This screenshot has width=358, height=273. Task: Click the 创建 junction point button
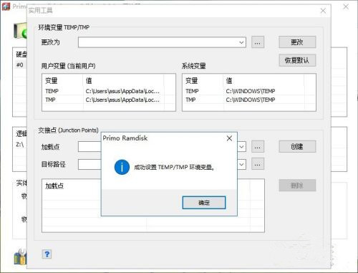pyautogui.click(x=297, y=146)
